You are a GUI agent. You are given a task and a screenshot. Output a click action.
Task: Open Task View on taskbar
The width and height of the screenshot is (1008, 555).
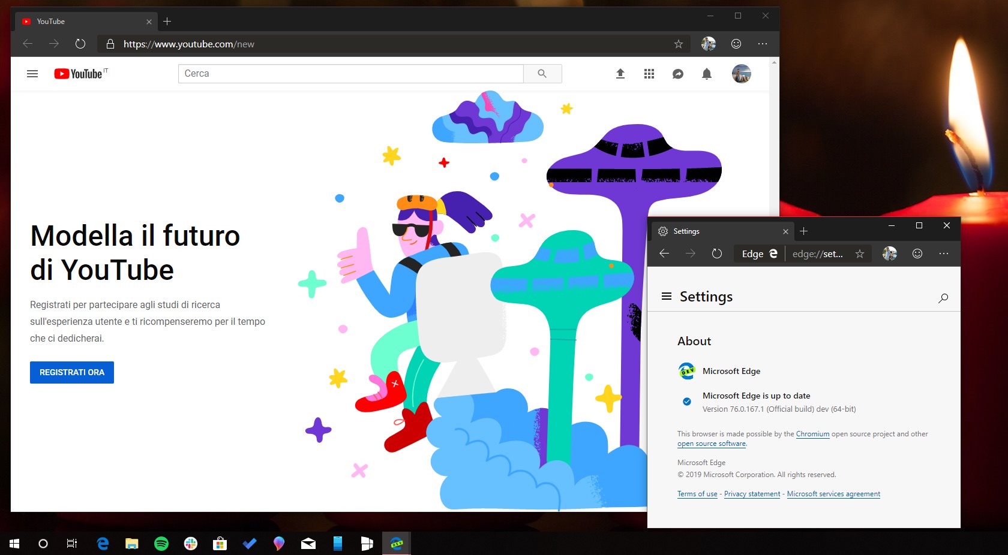pyautogui.click(x=72, y=544)
